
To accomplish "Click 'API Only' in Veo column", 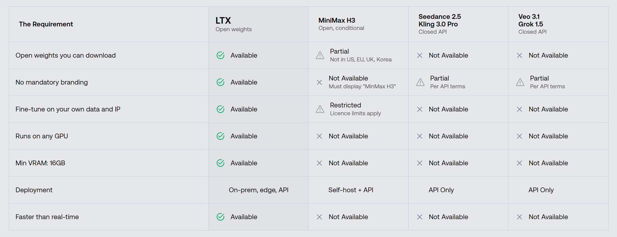I will (541, 190).
